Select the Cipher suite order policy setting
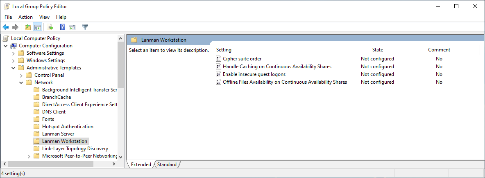This screenshot has width=485, height=178. pos(242,59)
